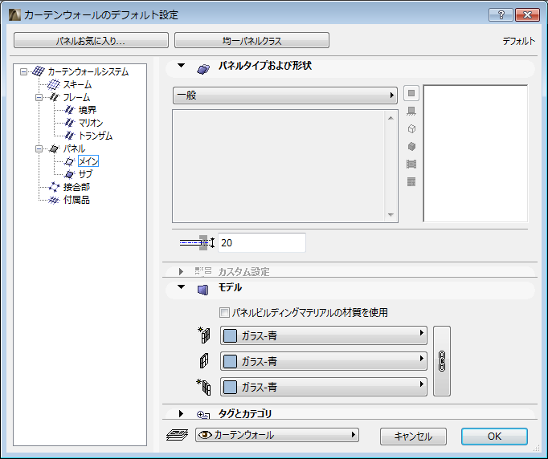Click the カーテンウォールシステム grid icon in tree

[38, 71]
